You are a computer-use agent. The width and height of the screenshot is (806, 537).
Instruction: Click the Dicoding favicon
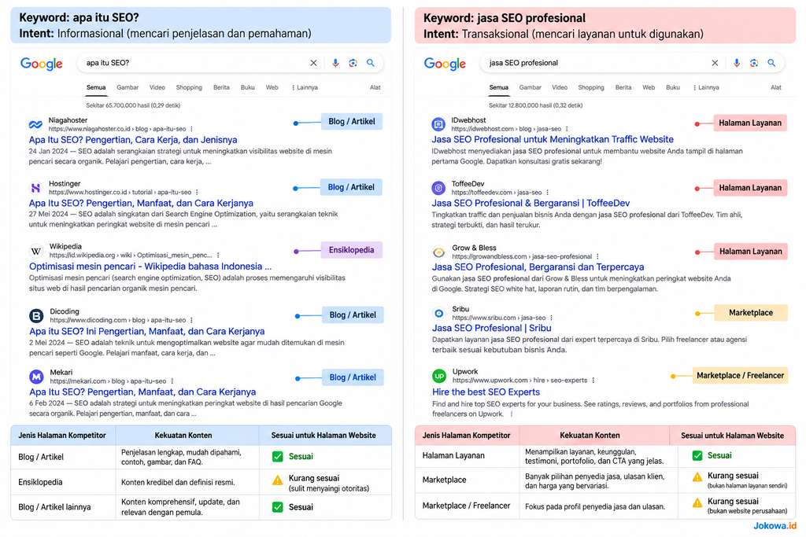click(36, 316)
